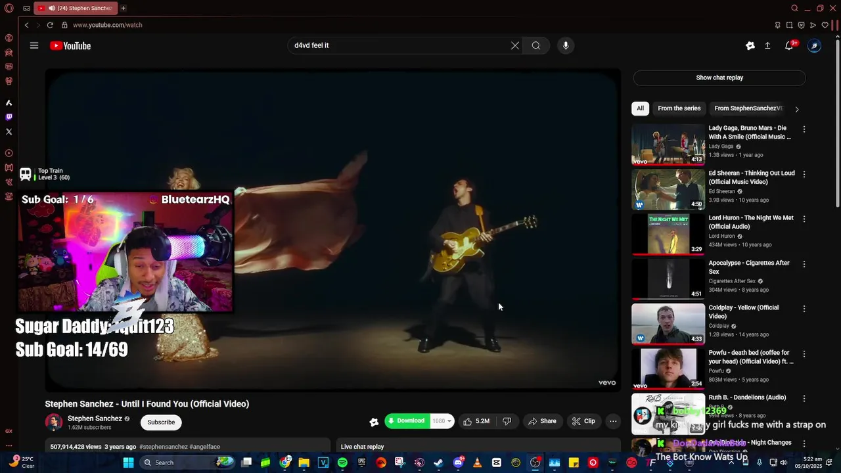Go back with the browser back arrow
Screen dimensions: 841x473
pos(26,25)
